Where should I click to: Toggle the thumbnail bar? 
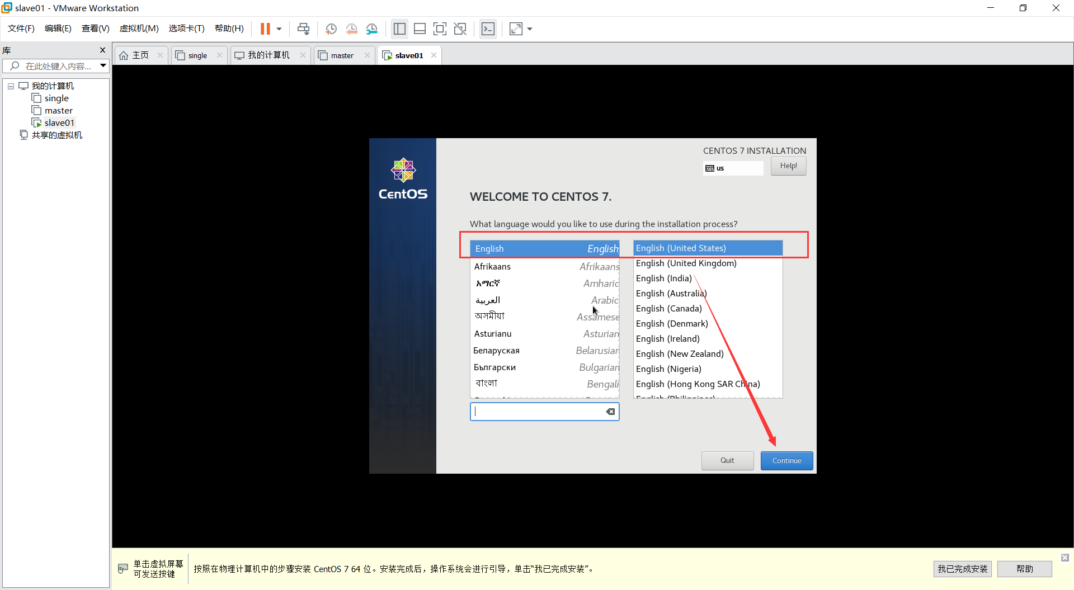pos(420,29)
